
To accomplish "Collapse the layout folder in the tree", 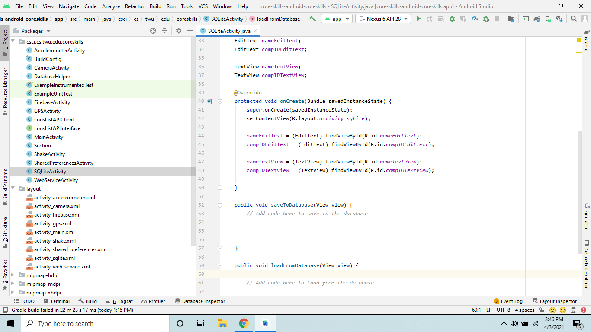I will pos(13,188).
